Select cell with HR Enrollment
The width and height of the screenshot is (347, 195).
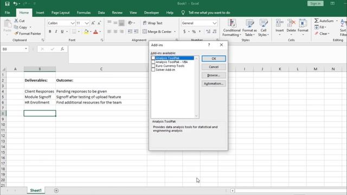pyautogui.click(x=40, y=102)
